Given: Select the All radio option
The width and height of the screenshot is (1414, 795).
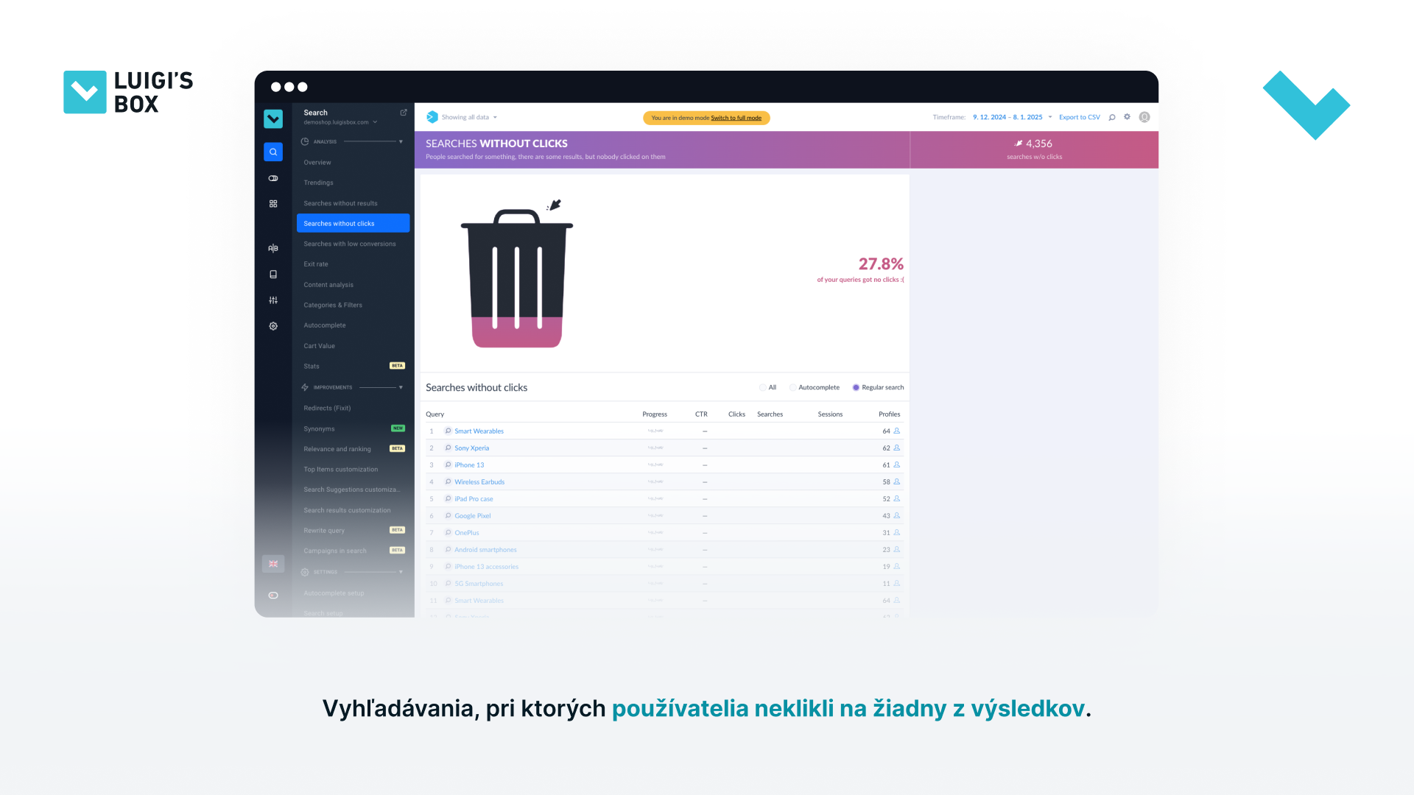Looking at the screenshot, I should point(763,387).
